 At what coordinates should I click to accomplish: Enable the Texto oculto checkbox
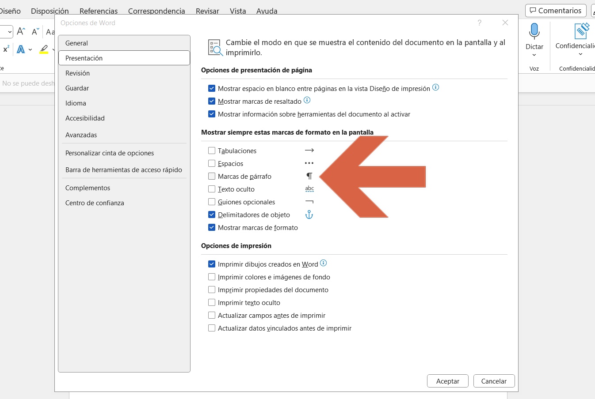[212, 189]
